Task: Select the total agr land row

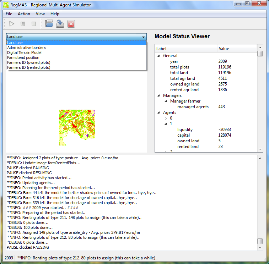Action: (x=206, y=78)
